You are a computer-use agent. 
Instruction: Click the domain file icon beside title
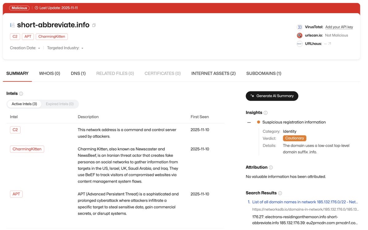tap(13, 25)
